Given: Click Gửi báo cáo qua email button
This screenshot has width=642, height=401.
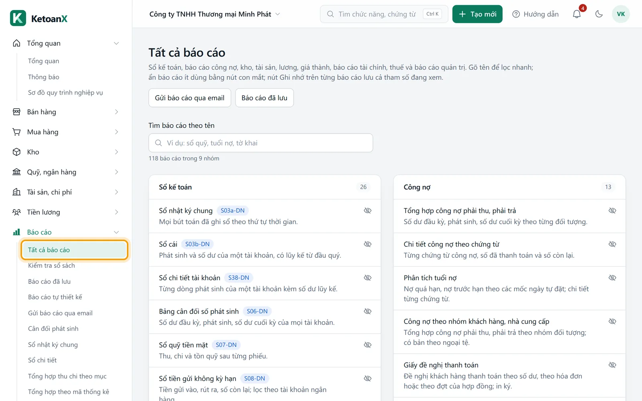Looking at the screenshot, I should pos(190,98).
